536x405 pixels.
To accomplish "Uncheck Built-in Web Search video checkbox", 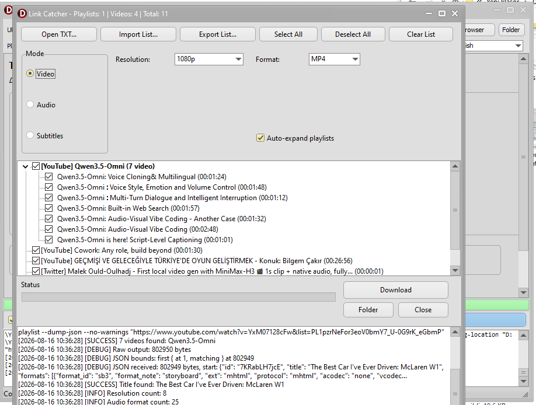I will pos(49,208).
